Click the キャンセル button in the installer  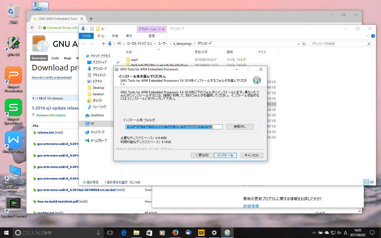click(x=252, y=155)
